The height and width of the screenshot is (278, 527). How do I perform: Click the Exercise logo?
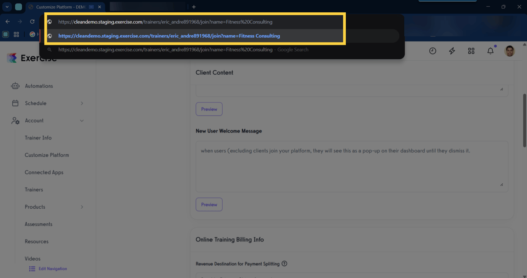32,58
